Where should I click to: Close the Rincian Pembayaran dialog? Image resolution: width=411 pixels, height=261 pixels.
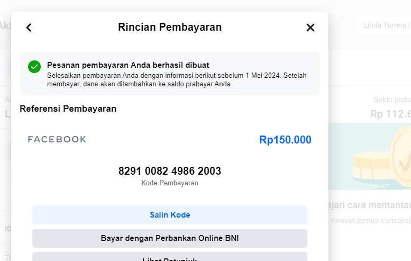coord(310,28)
